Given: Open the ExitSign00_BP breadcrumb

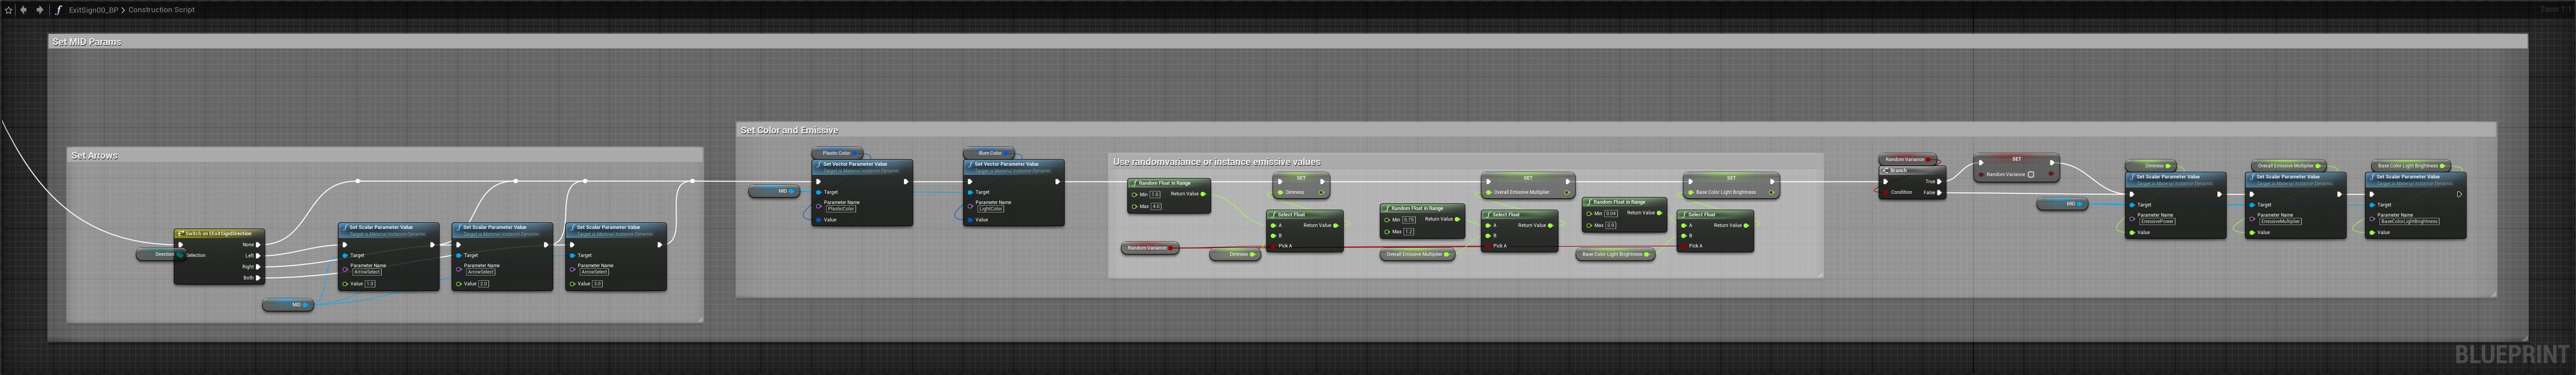Looking at the screenshot, I should [93, 10].
